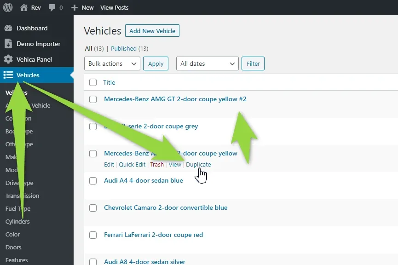Screen dimensions: 398x265
Task: Click the Vehicles list icon in sidebar
Action: (x=8, y=75)
